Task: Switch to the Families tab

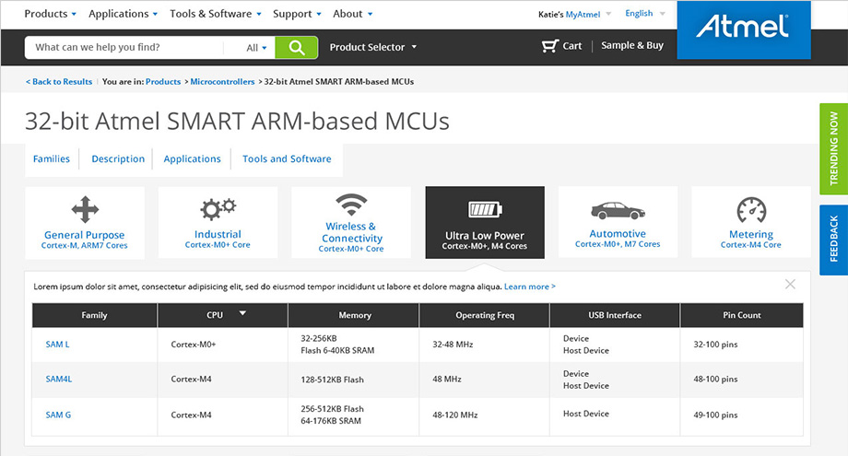Action: pos(52,158)
